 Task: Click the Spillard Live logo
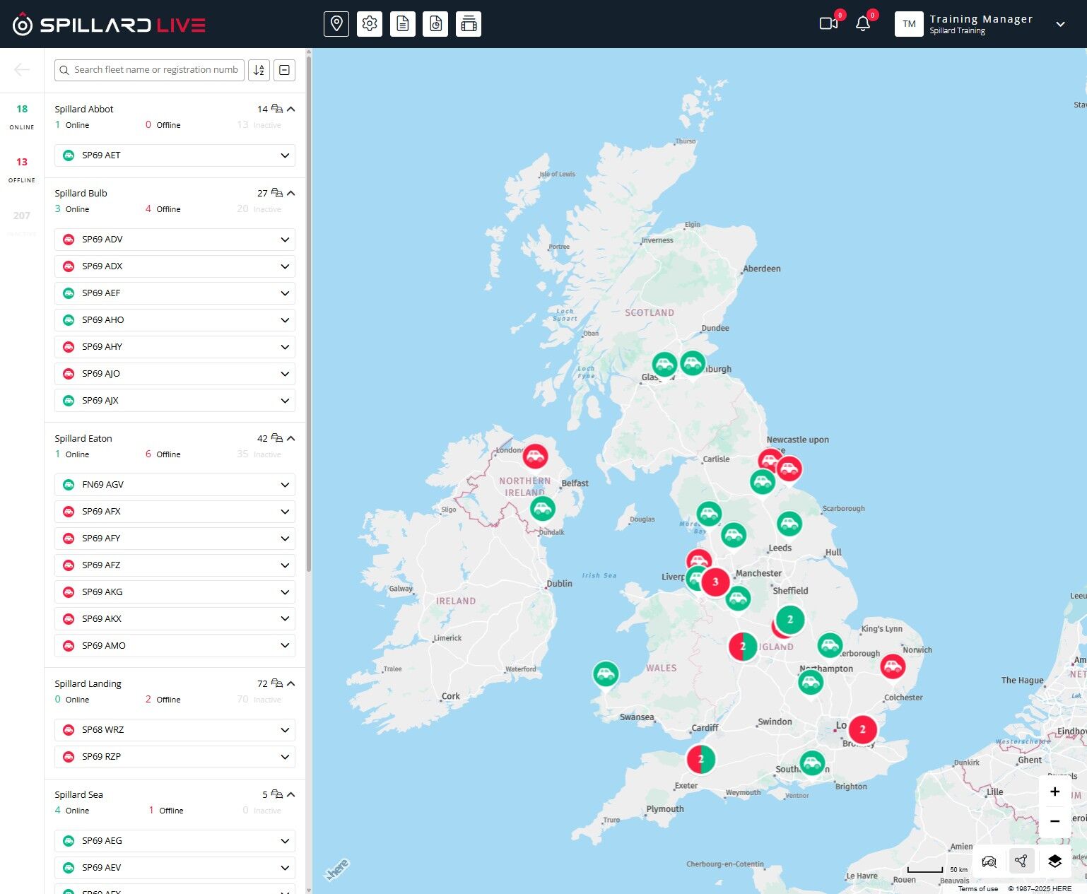(x=110, y=25)
